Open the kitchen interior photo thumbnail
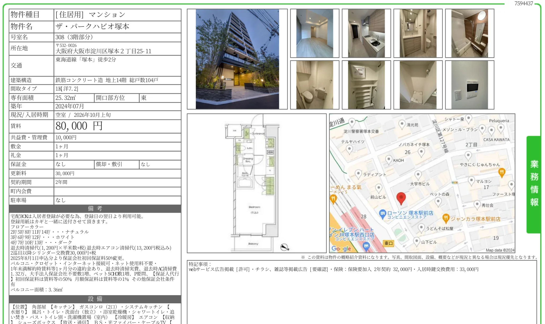This screenshot has height=324, width=545. click(x=366, y=33)
